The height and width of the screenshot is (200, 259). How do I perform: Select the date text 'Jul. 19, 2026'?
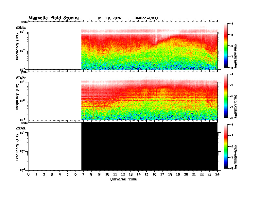pyautogui.click(x=109, y=18)
